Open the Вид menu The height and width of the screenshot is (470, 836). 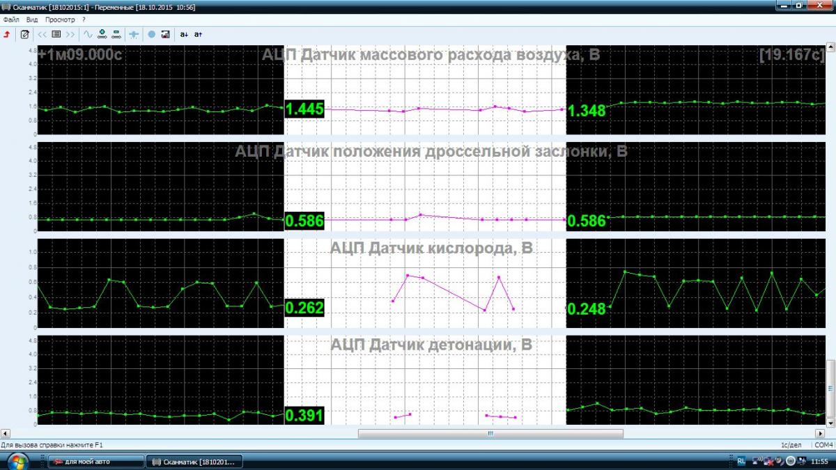(x=32, y=19)
